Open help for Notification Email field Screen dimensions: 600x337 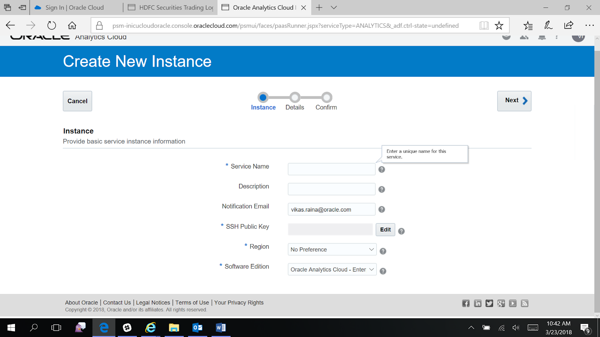pyautogui.click(x=382, y=209)
